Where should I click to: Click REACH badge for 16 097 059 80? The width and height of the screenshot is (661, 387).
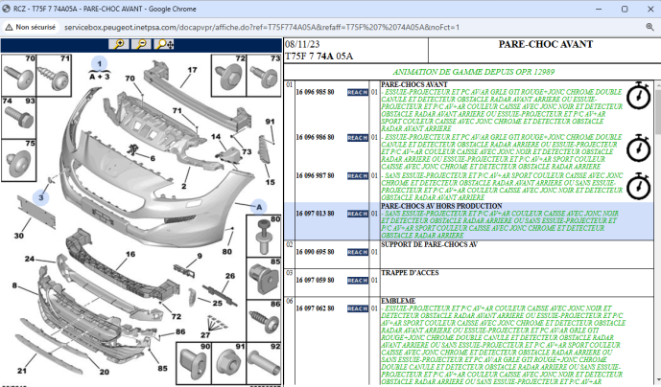click(358, 281)
